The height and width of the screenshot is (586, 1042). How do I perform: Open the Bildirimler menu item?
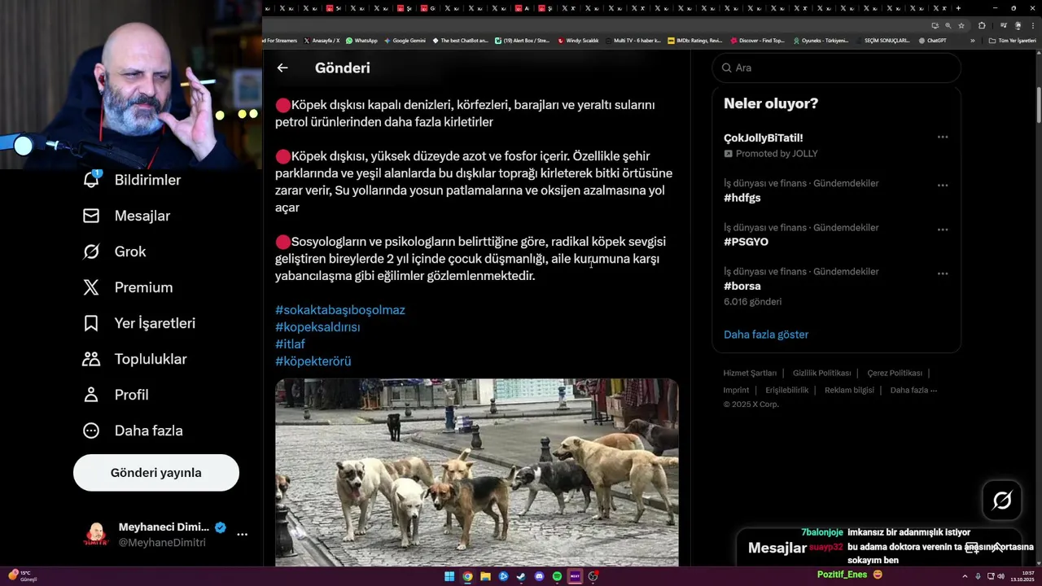click(x=132, y=180)
